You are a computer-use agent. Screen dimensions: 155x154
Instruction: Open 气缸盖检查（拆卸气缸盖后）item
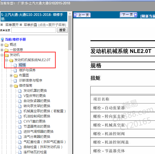tap(45, 142)
